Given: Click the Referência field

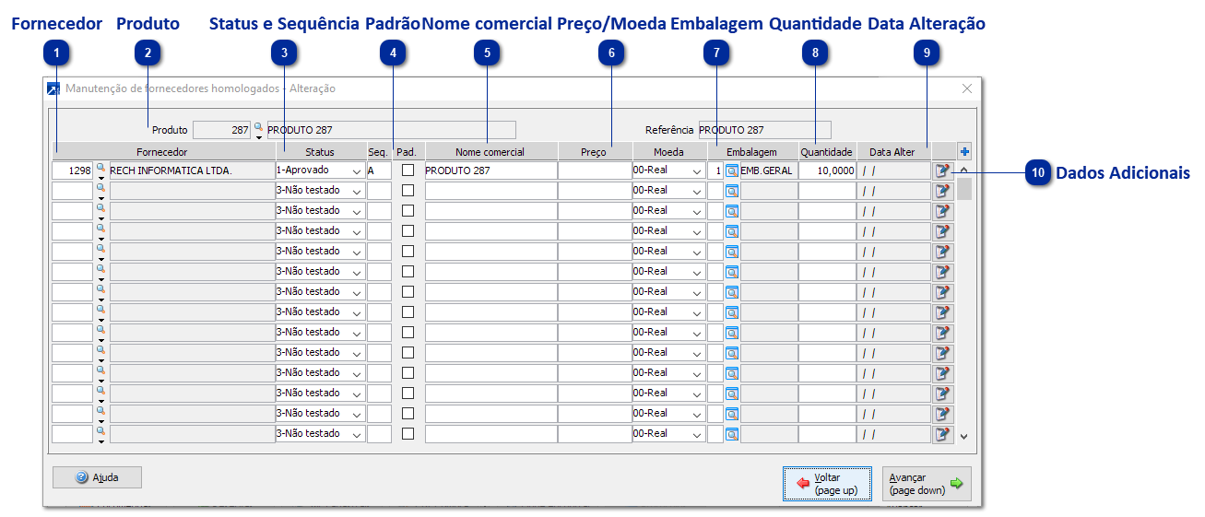Looking at the screenshot, I should [764, 130].
